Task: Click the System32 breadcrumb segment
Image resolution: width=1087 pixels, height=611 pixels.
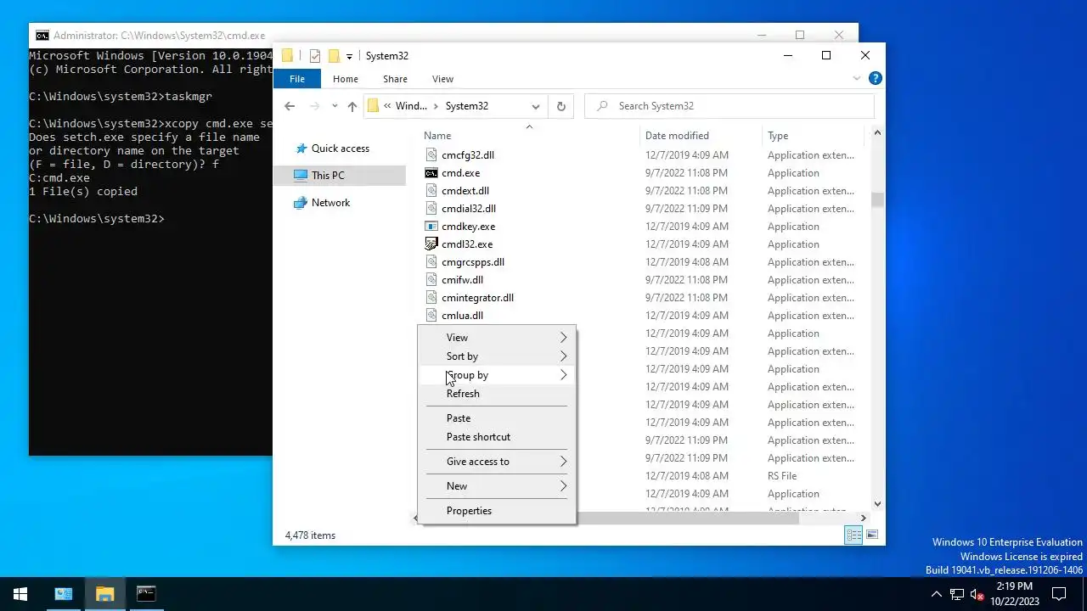Action: coord(466,106)
